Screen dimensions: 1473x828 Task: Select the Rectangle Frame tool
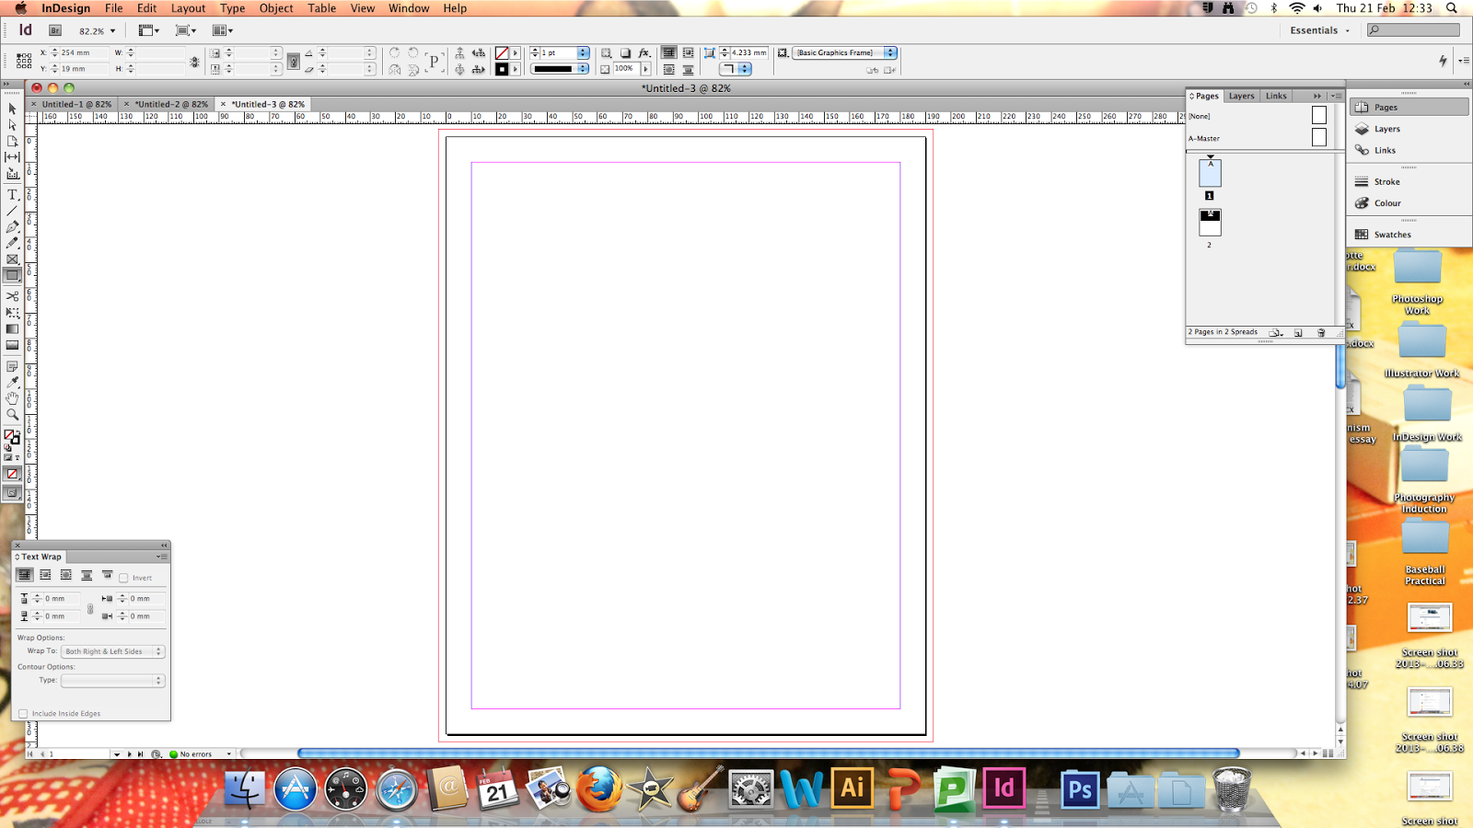click(12, 259)
